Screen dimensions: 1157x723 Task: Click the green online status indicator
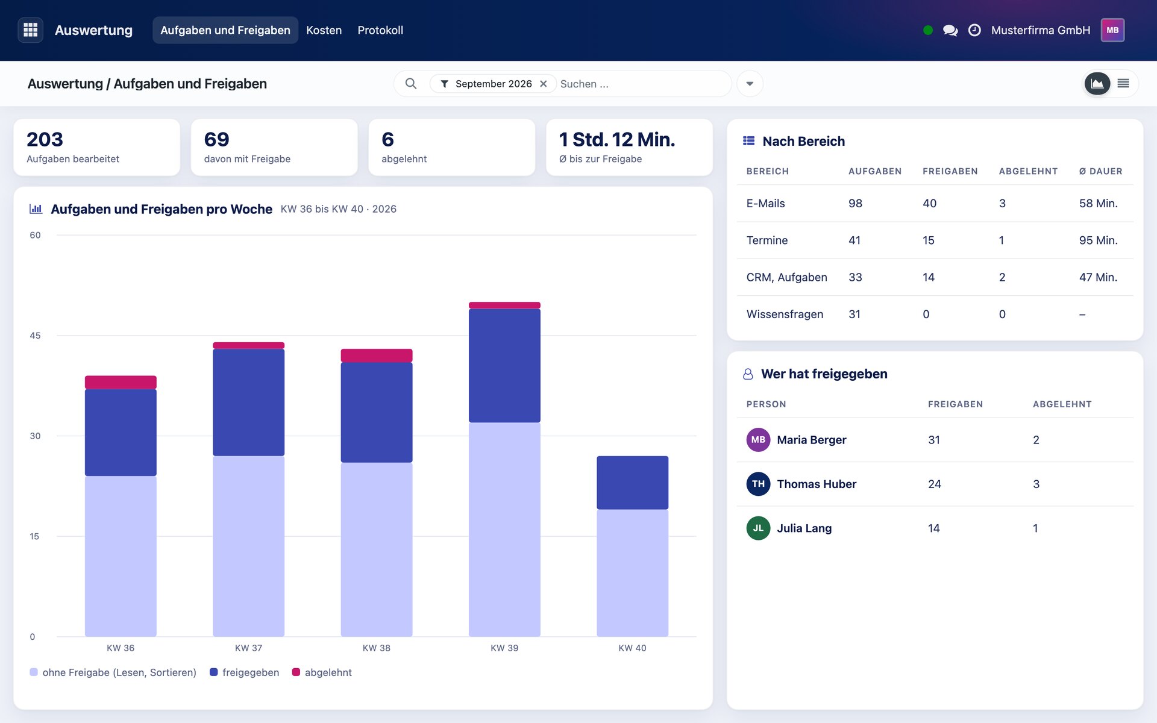tap(928, 30)
